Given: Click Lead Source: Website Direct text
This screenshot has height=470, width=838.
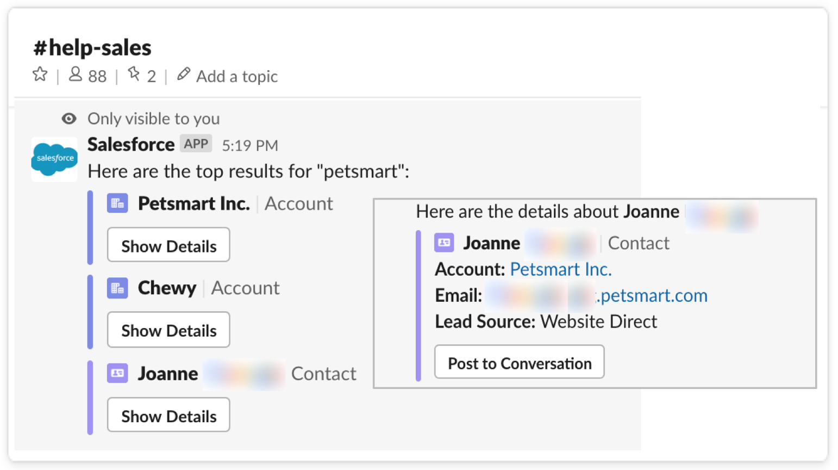Looking at the screenshot, I should tap(546, 321).
